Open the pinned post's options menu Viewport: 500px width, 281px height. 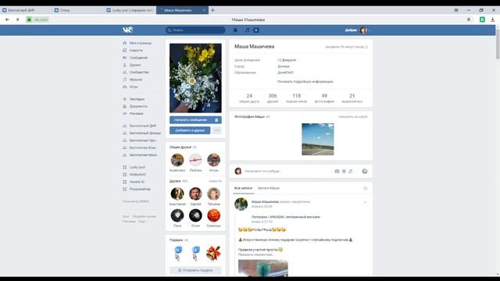[x=365, y=202]
